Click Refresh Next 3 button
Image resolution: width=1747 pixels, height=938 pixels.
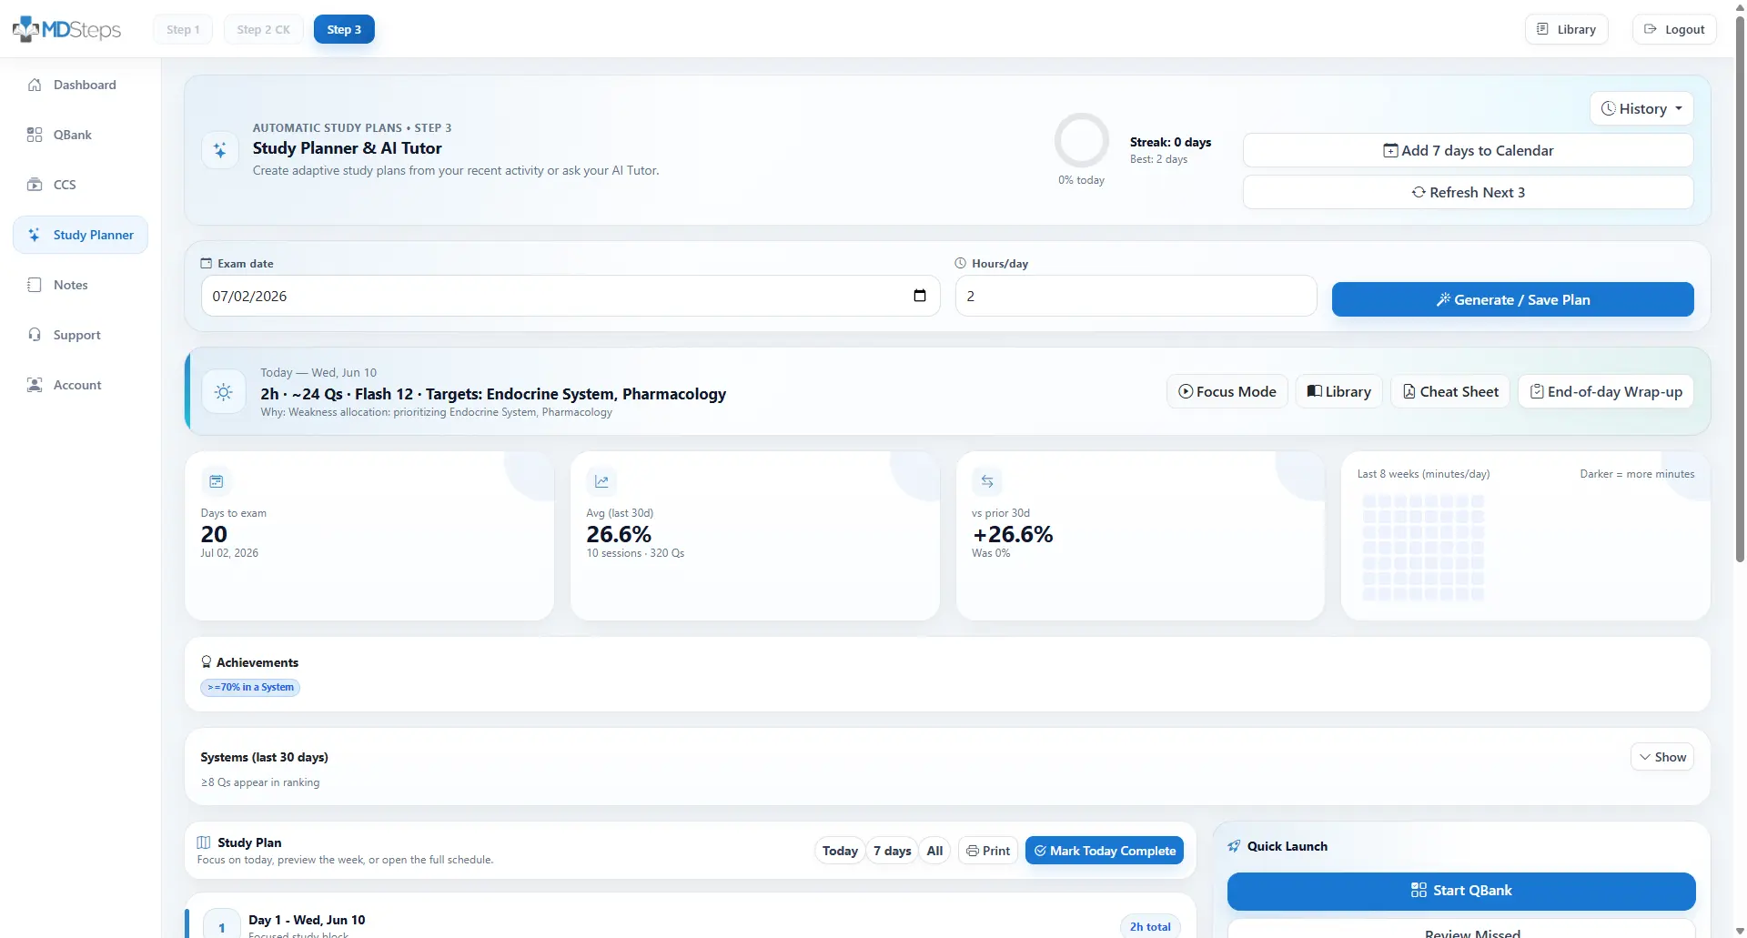click(1468, 192)
